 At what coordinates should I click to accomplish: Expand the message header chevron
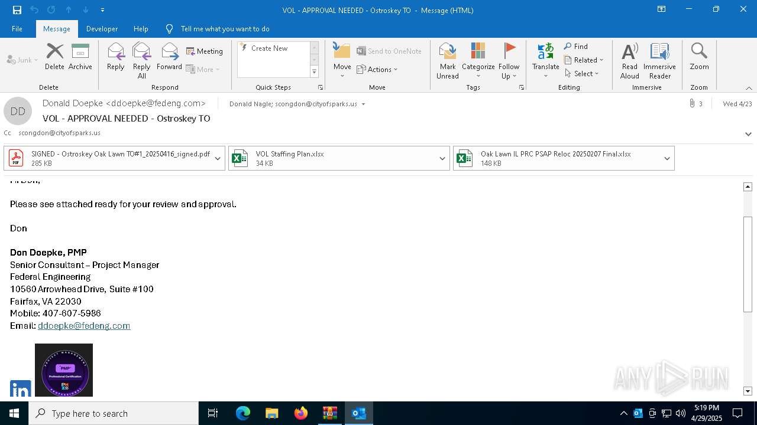pyautogui.click(x=748, y=134)
